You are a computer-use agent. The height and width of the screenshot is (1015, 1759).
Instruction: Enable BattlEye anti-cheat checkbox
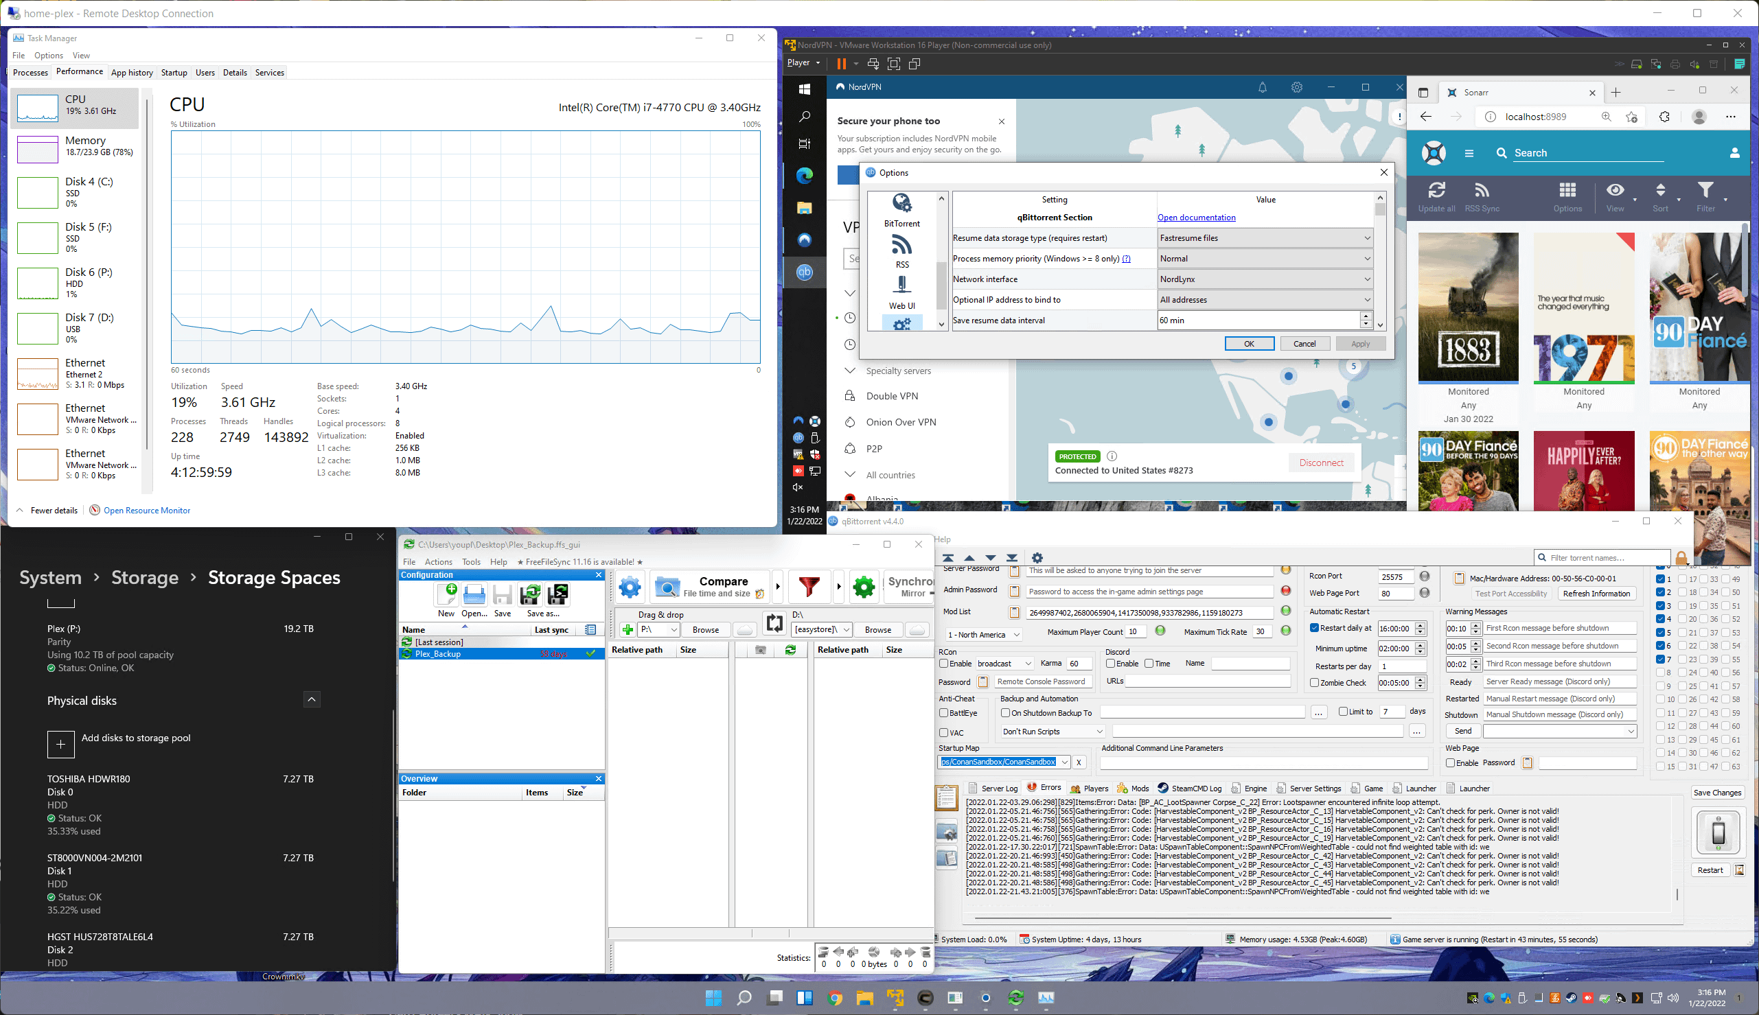944,713
